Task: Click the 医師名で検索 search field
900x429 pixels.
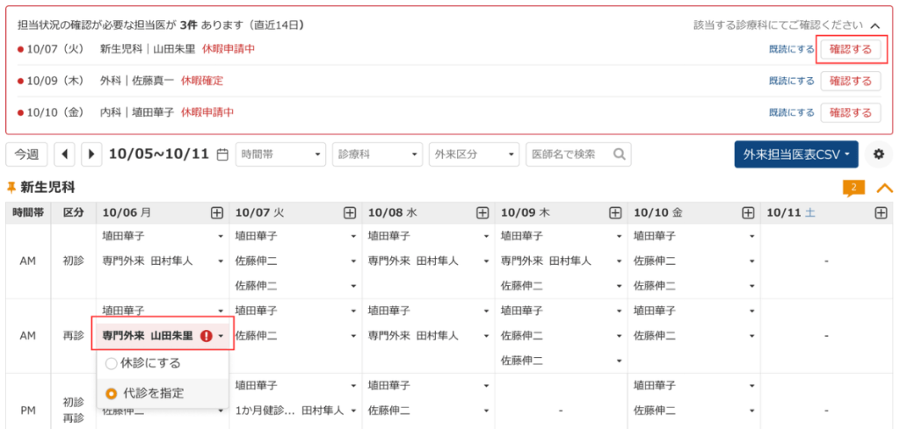Action: pyautogui.click(x=568, y=154)
